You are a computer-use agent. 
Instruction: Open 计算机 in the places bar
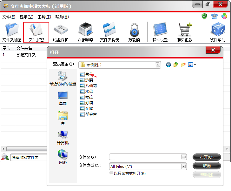[63, 138]
